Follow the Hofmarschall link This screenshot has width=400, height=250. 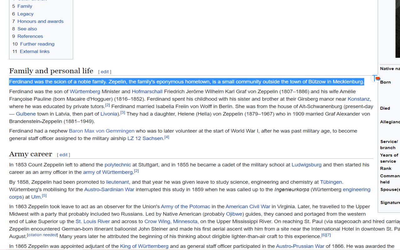click(147, 92)
